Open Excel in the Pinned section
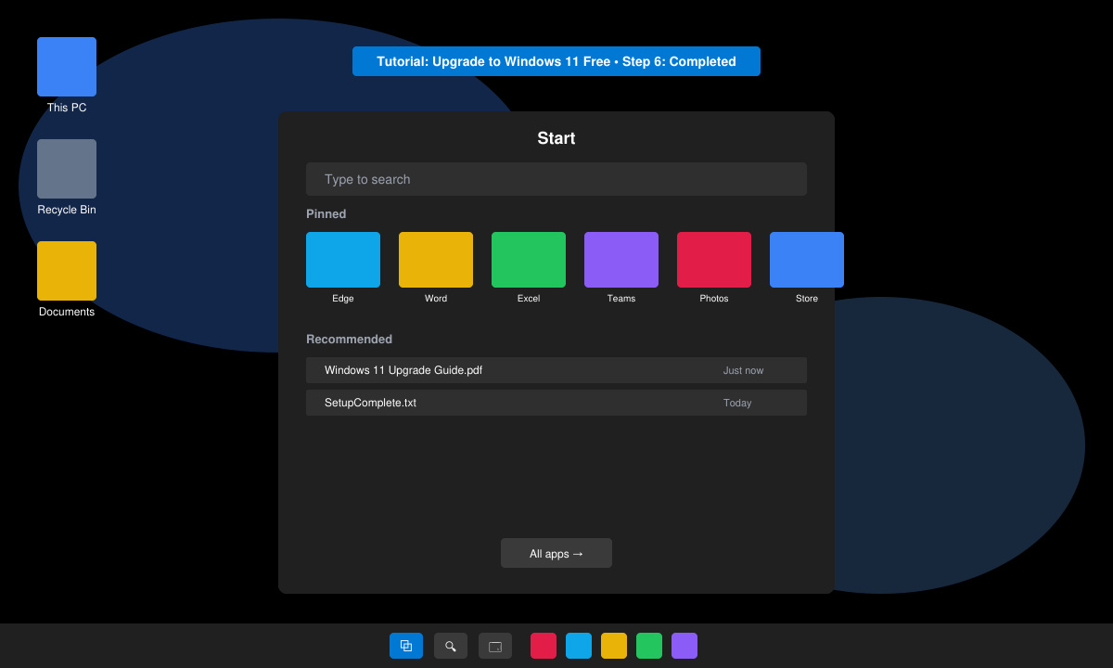 pos(529,260)
